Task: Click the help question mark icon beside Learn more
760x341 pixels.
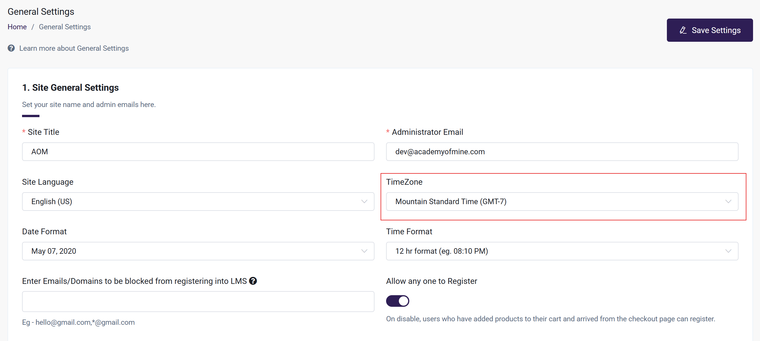Action: coord(11,48)
